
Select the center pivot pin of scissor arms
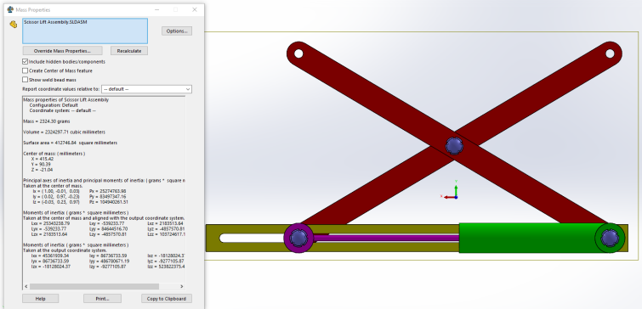click(454, 145)
